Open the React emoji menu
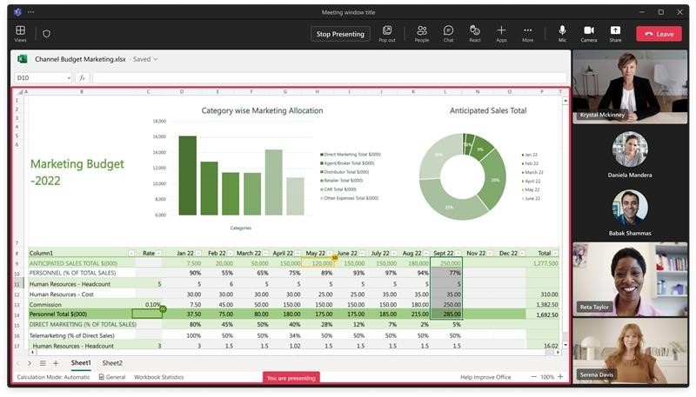The image size is (696, 397). tap(474, 33)
